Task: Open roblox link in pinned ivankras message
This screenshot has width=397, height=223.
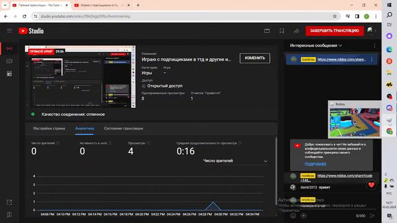Action: tap(342, 59)
